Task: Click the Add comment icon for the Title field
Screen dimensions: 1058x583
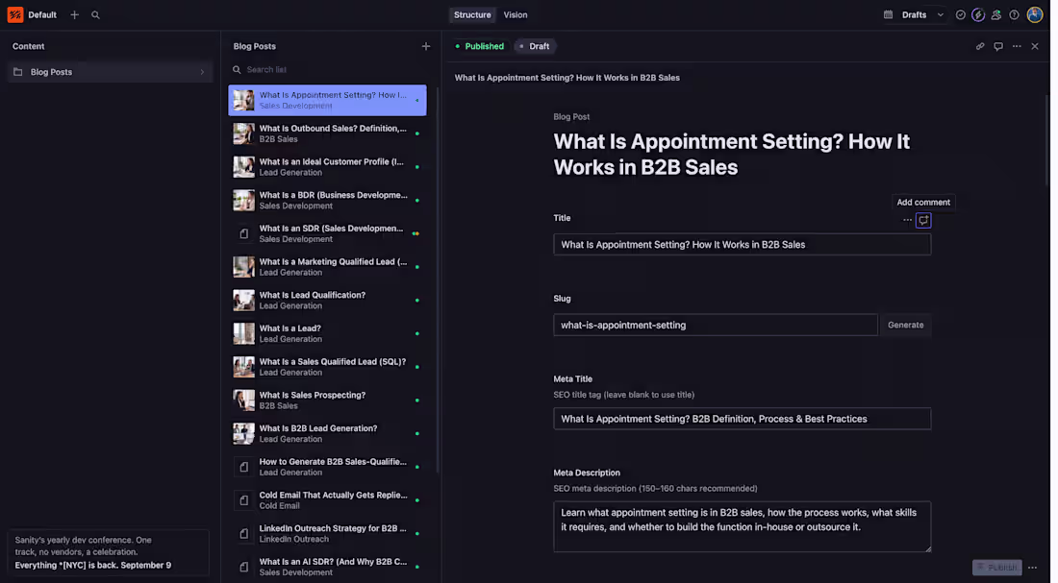Action: point(923,220)
